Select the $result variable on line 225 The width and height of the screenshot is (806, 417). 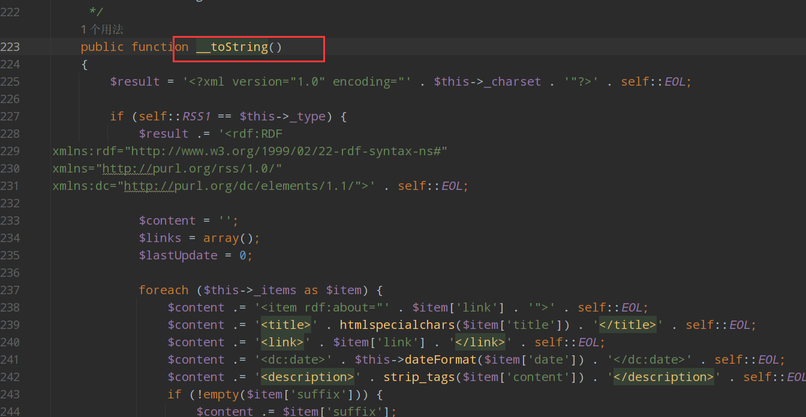coord(135,81)
